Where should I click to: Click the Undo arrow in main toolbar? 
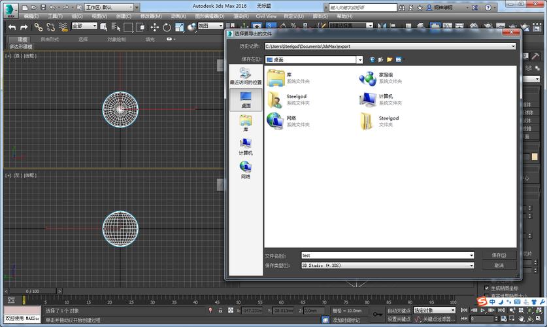12,27
